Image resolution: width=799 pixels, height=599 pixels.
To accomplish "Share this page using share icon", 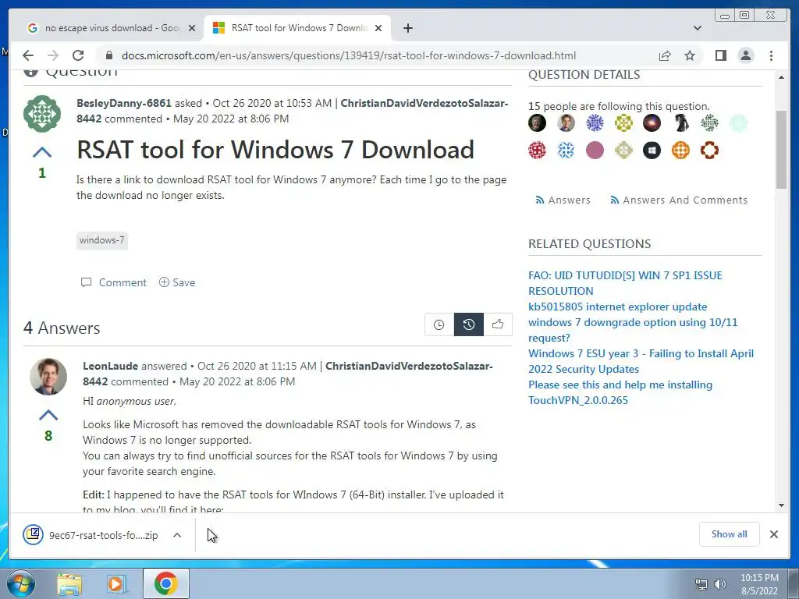I will (x=665, y=55).
